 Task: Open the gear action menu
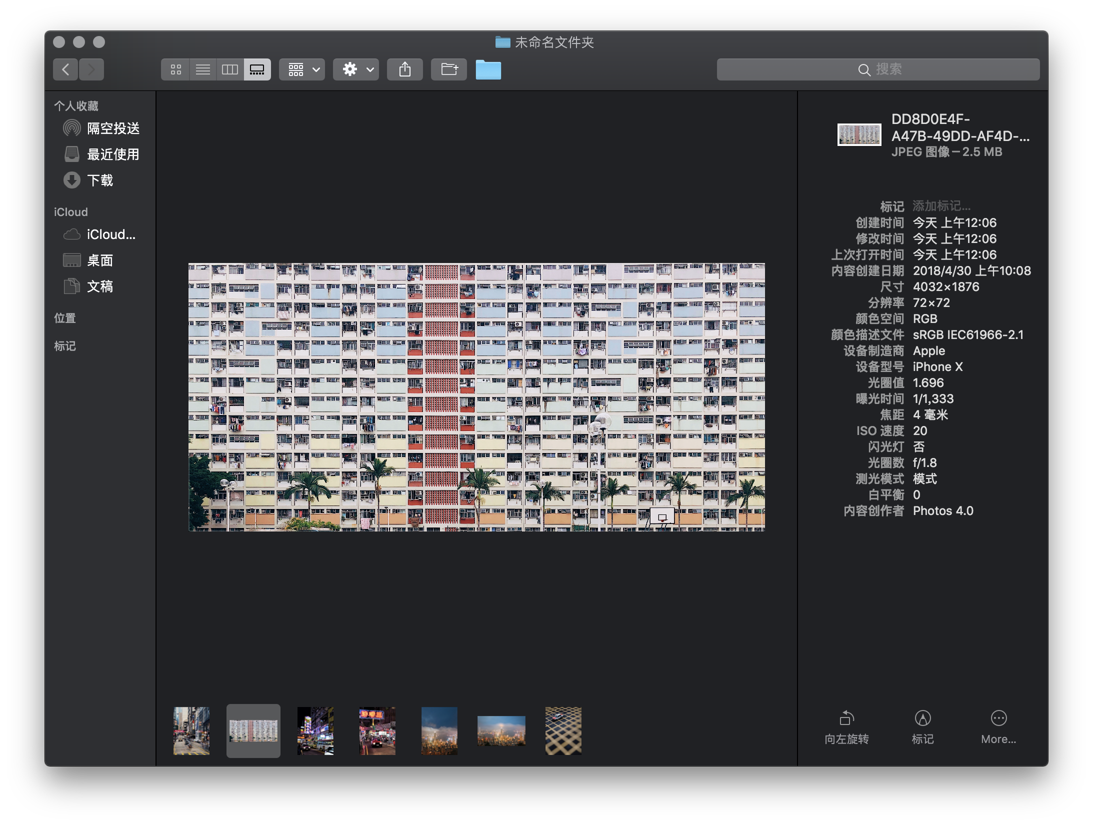356,69
